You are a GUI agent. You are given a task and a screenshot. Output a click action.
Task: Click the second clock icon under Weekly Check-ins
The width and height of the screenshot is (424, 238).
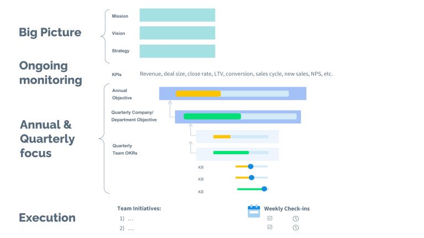coord(296,228)
